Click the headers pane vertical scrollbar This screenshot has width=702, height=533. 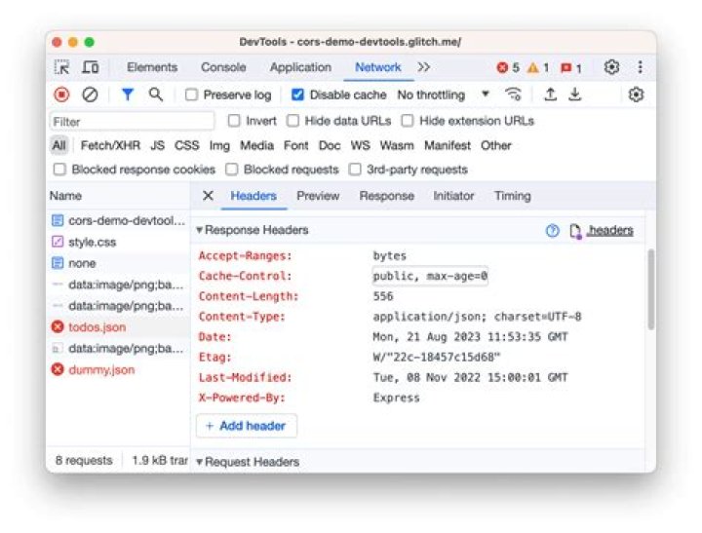click(x=650, y=290)
